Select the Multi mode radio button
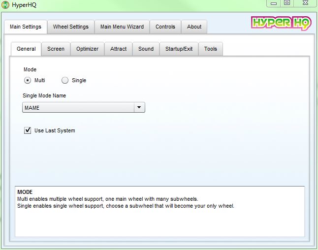Viewport: 318px width, 250px height. [27, 80]
